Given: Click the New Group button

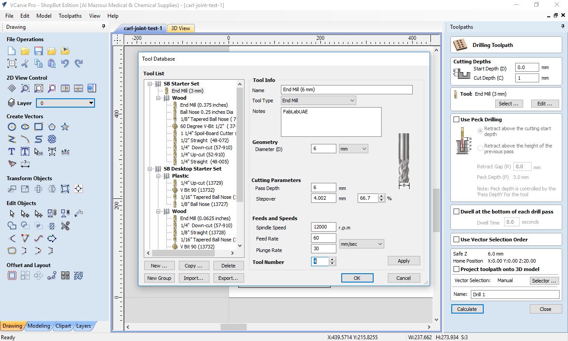Looking at the screenshot, I should pos(159,278).
